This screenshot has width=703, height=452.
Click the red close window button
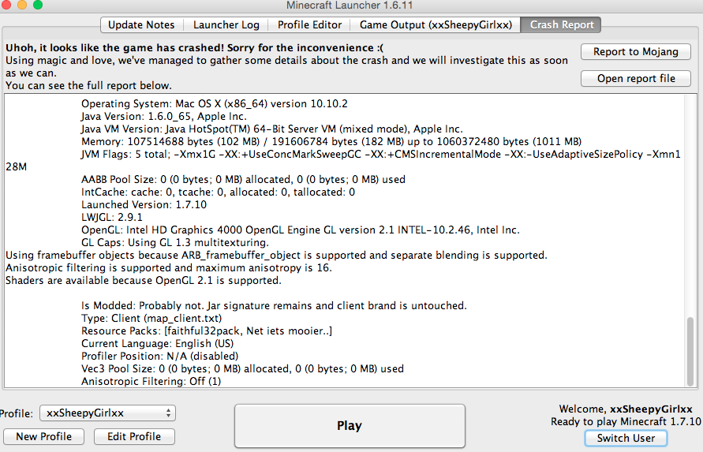(6, 5)
